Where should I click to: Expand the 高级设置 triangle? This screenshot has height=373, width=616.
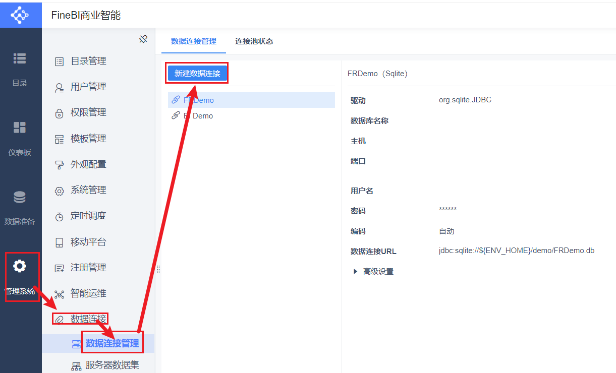[356, 271]
